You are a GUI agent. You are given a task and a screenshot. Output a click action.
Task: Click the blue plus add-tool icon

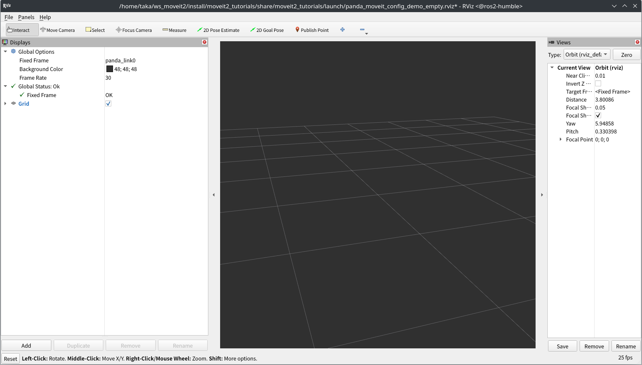tap(342, 29)
